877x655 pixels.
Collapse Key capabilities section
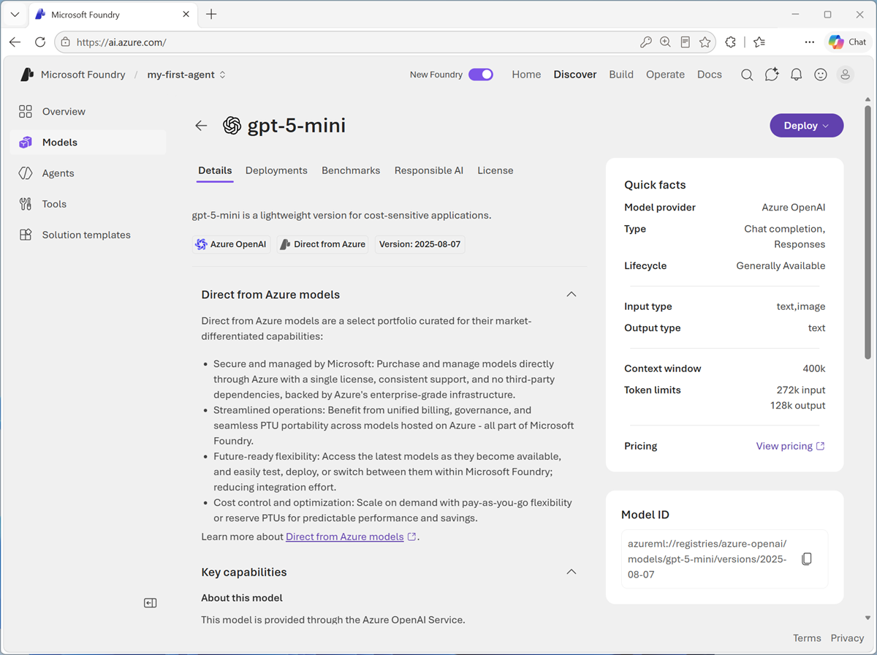point(572,572)
